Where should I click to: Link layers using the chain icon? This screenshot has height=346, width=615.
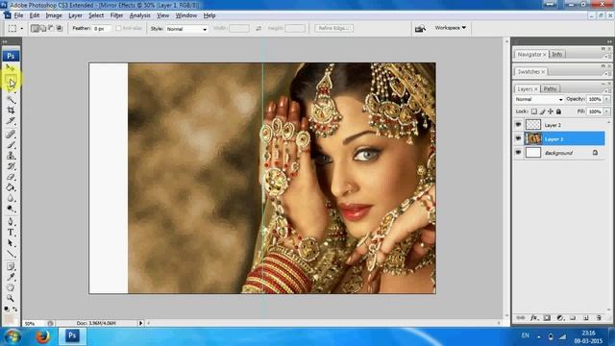(521, 318)
